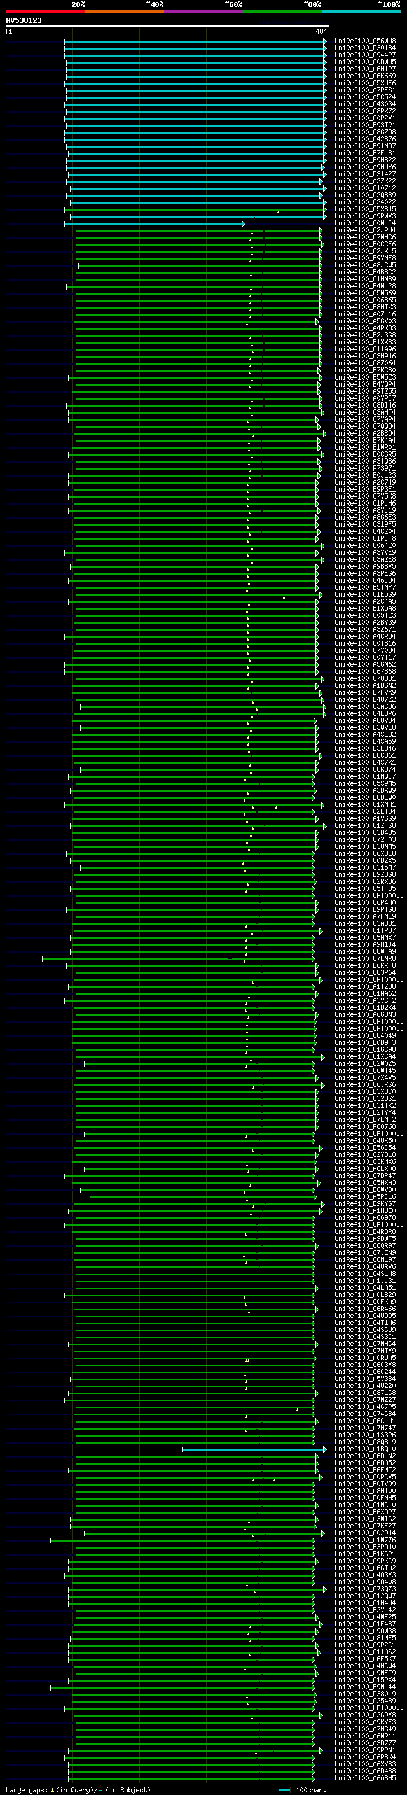Screen dimensions: 407x1795
Task: Select the query name AV538123
Action: pos(24,21)
